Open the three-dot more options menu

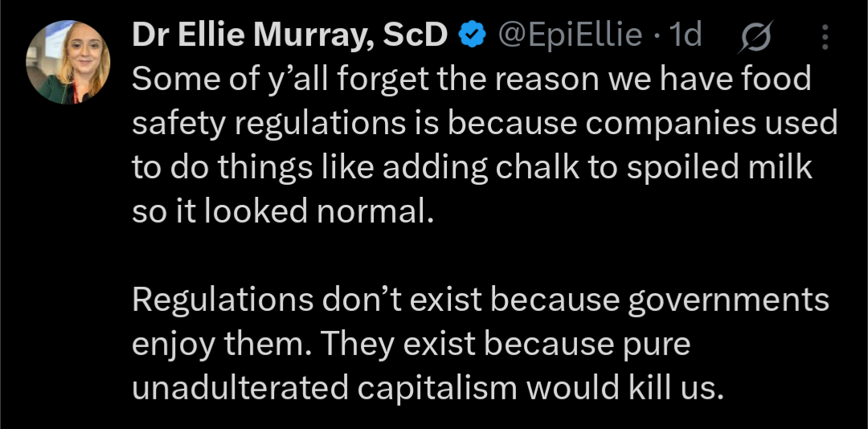[x=825, y=35]
